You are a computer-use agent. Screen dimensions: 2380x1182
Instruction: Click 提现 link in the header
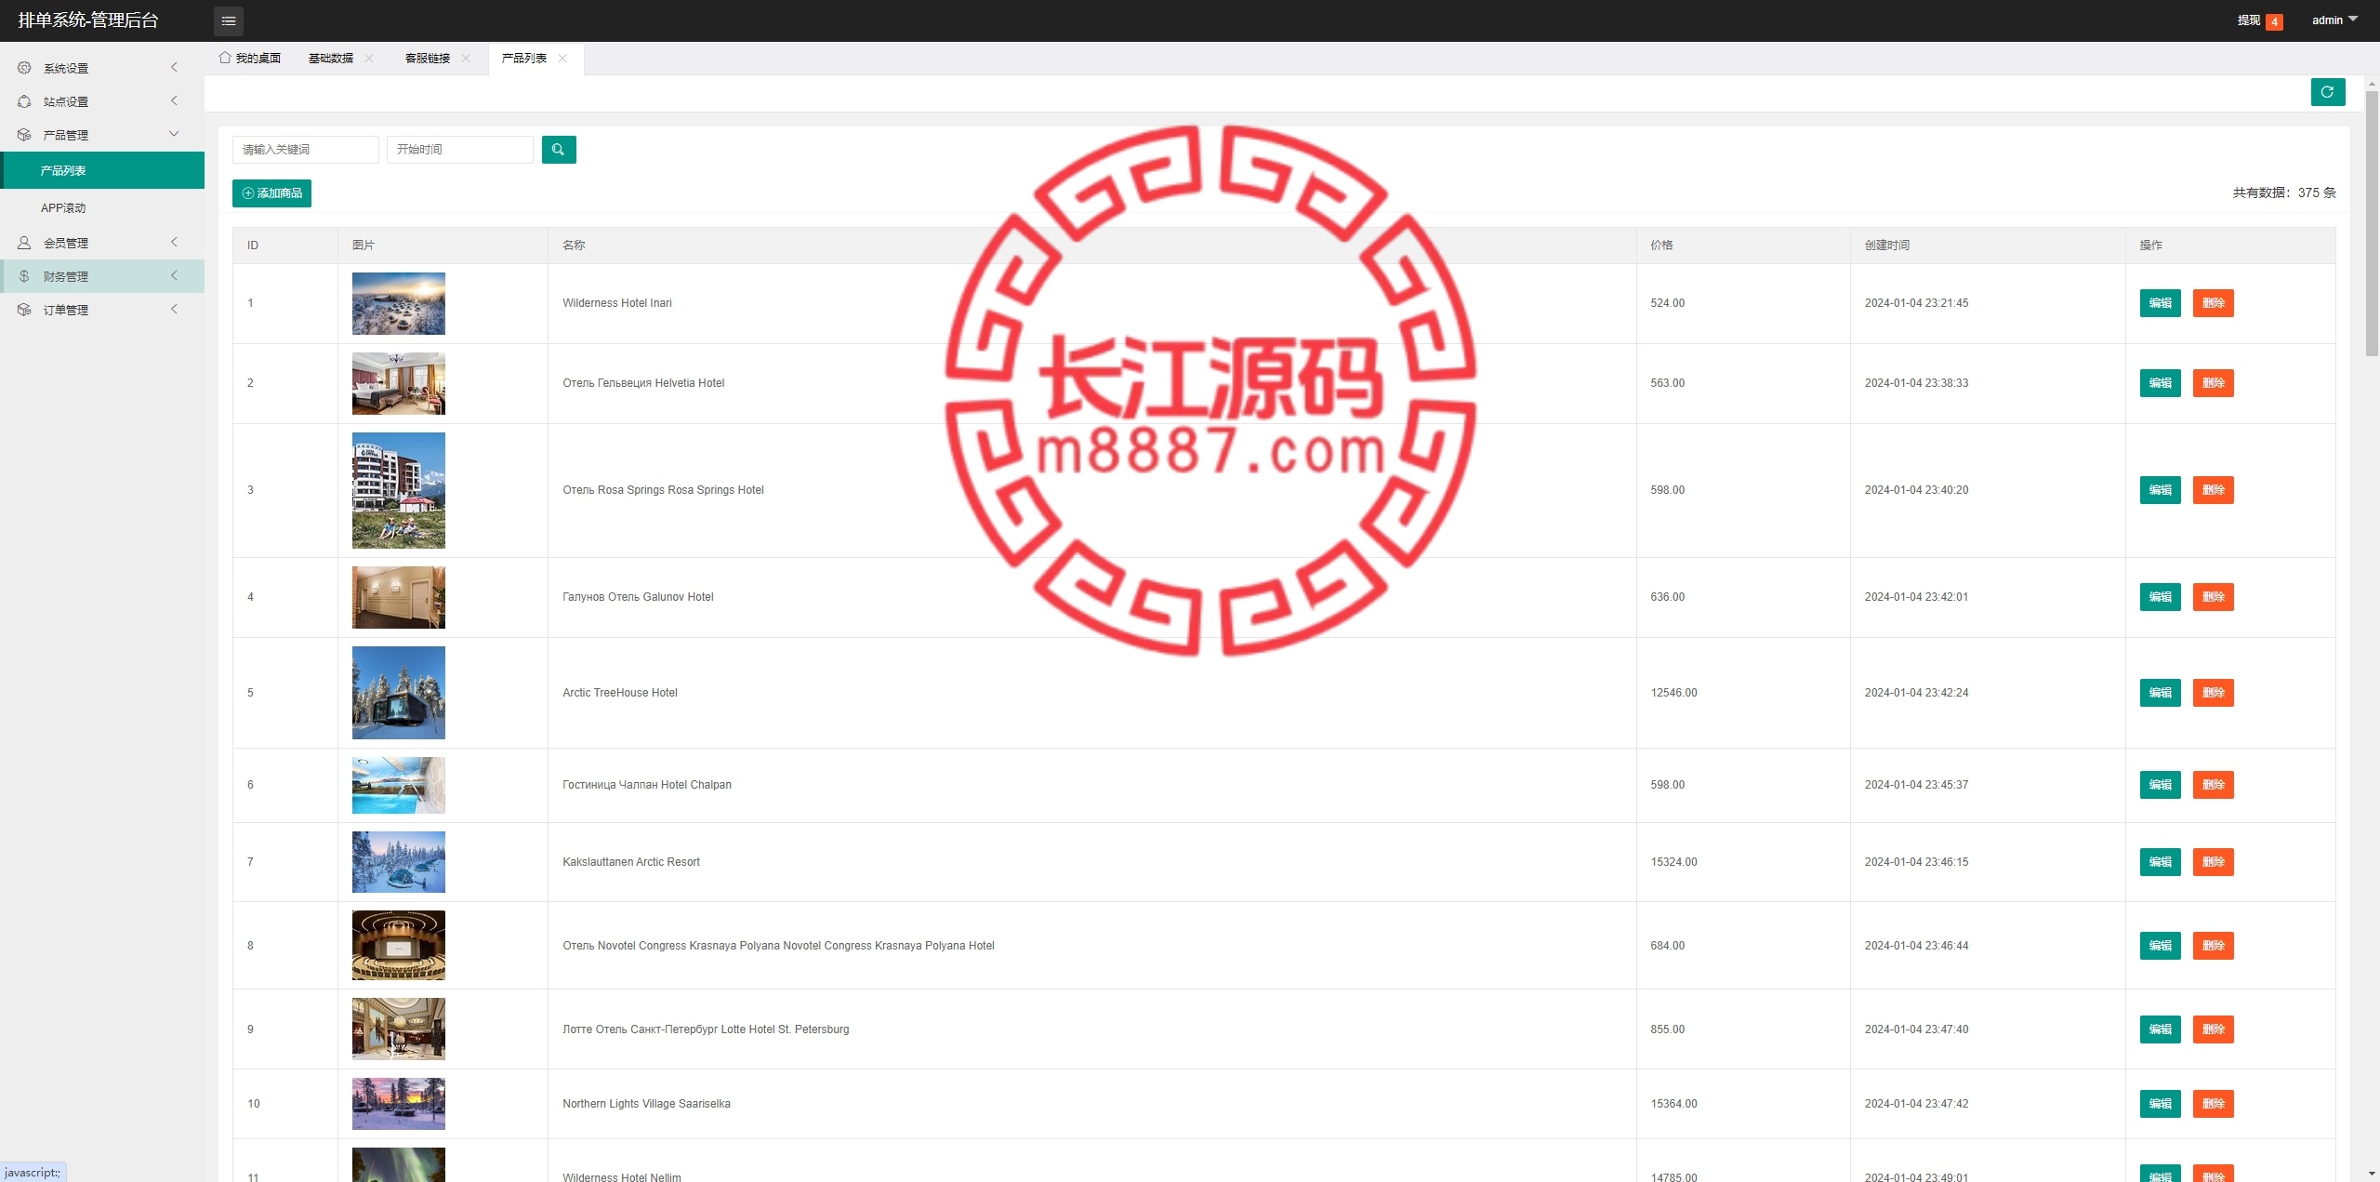2248,20
